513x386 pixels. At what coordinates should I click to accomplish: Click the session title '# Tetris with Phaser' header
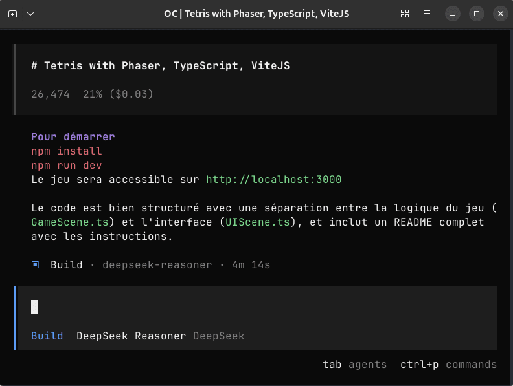click(161, 65)
